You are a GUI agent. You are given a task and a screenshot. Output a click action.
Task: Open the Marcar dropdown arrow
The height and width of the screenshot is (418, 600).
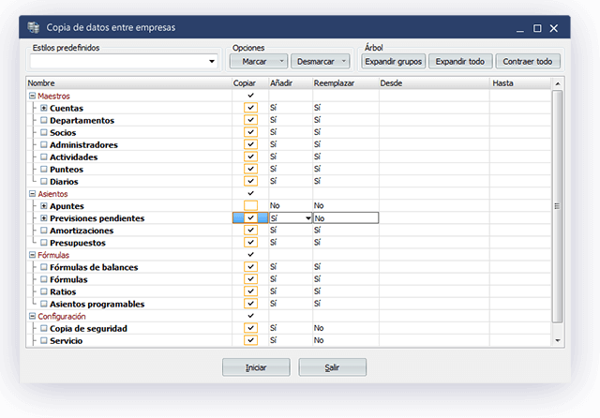pos(282,62)
